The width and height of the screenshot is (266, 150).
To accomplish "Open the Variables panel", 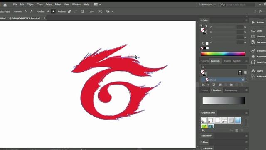I will (x=259, y=51).
